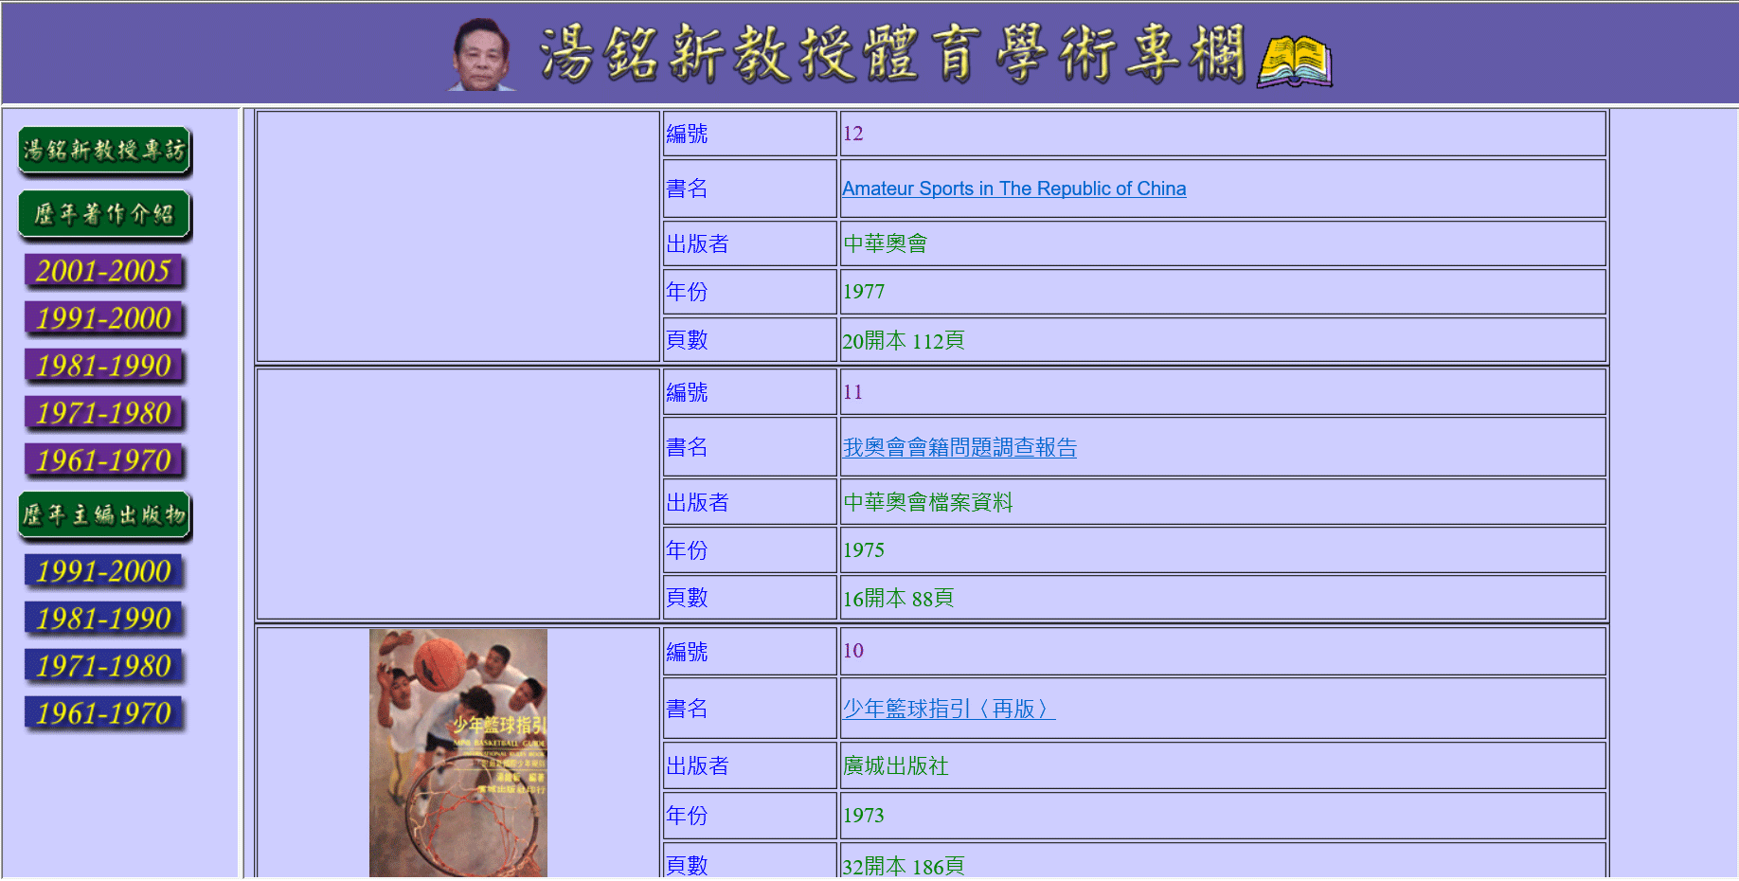Open the purple 1961-1970 works button

[x=104, y=461]
